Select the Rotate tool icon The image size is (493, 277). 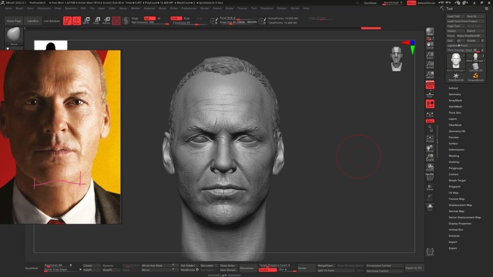[106, 21]
